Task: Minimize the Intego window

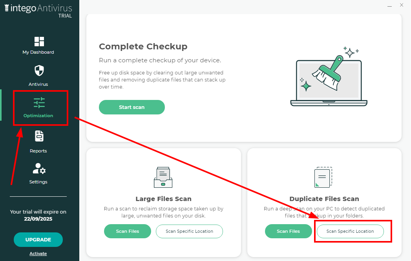Action: tap(389, 5)
